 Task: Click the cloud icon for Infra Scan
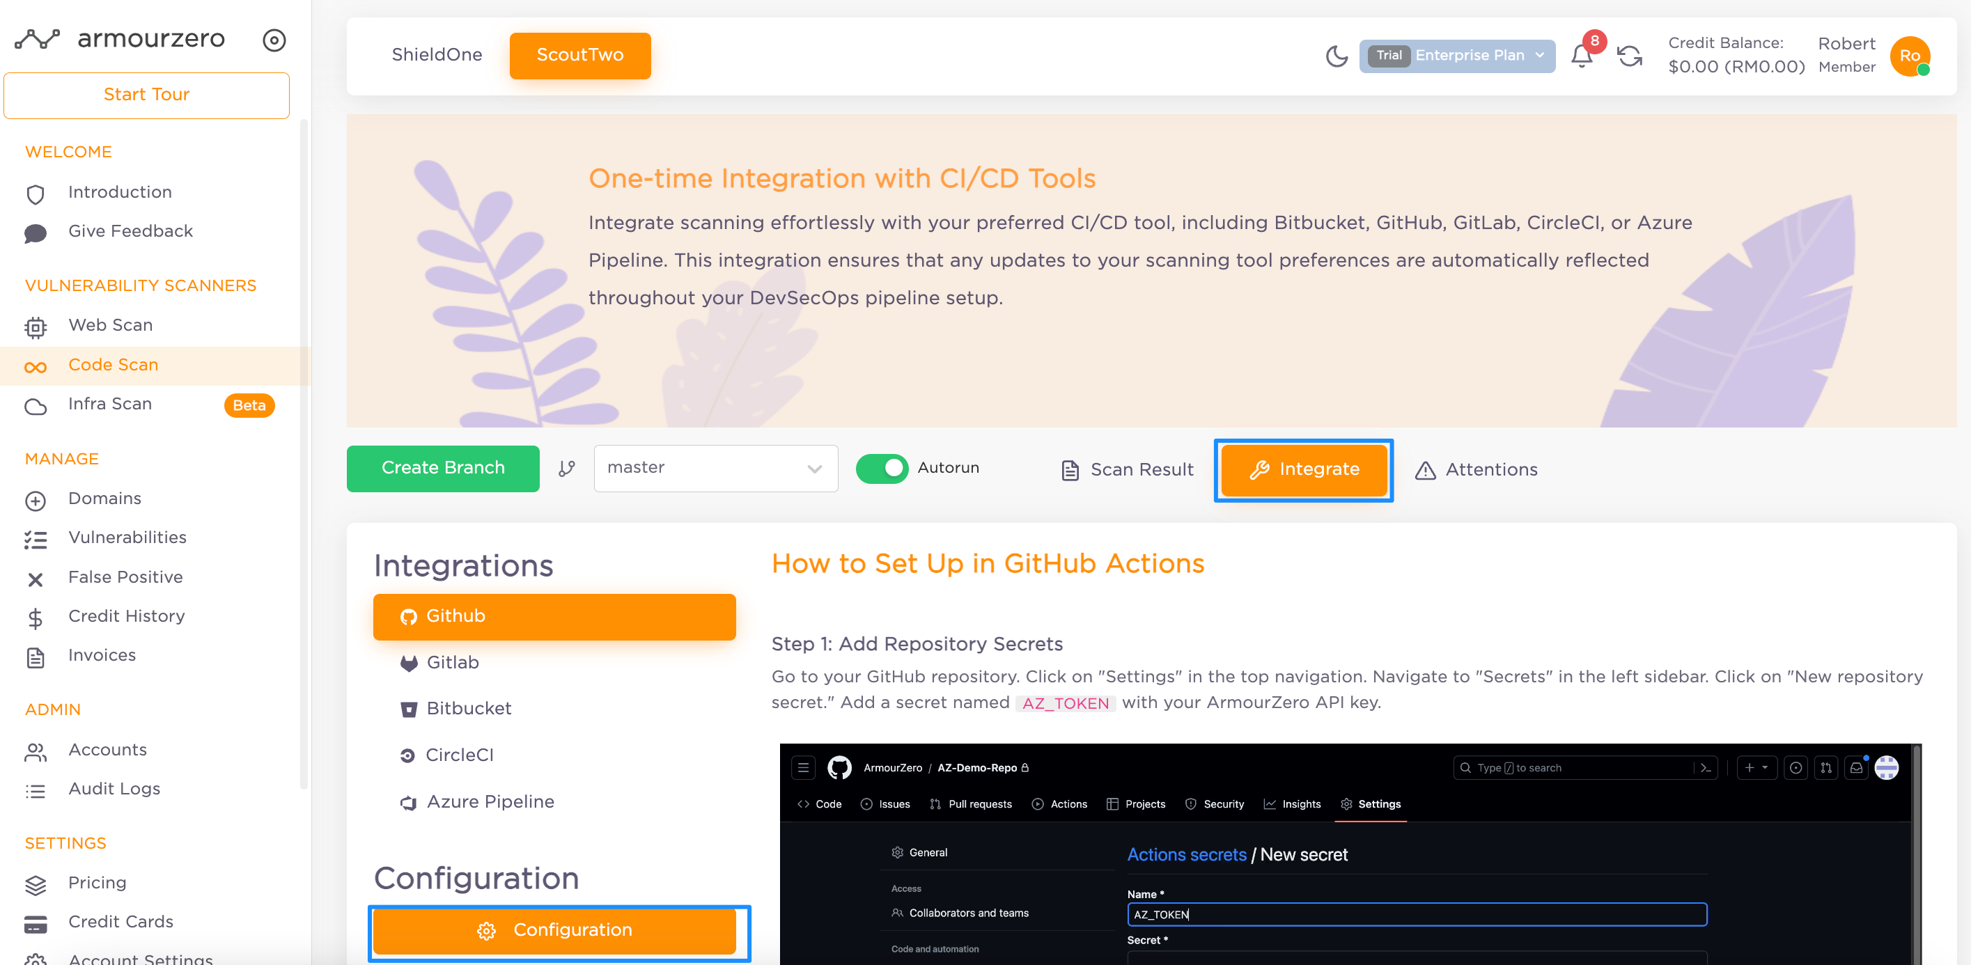tap(36, 406)
